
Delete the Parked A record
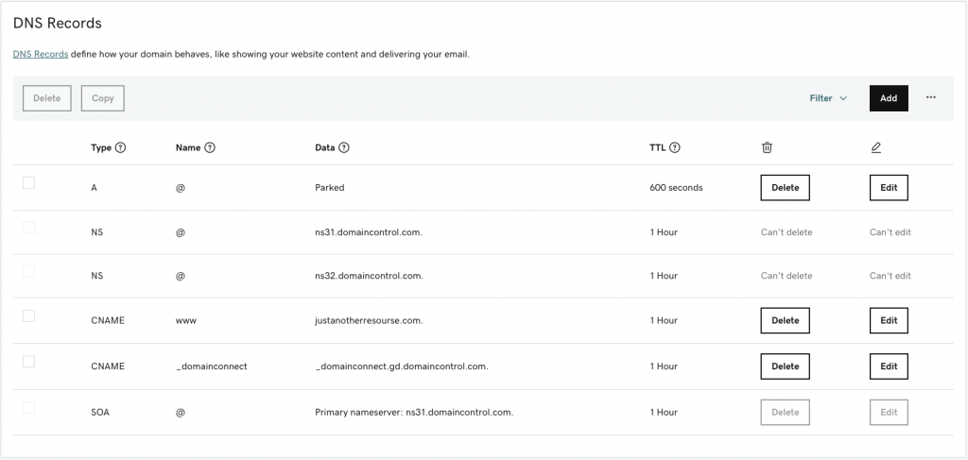point(785,188)
